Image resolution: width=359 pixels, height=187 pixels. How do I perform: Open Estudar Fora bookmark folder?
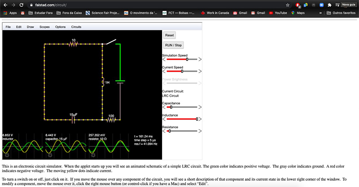coord(40,13)
